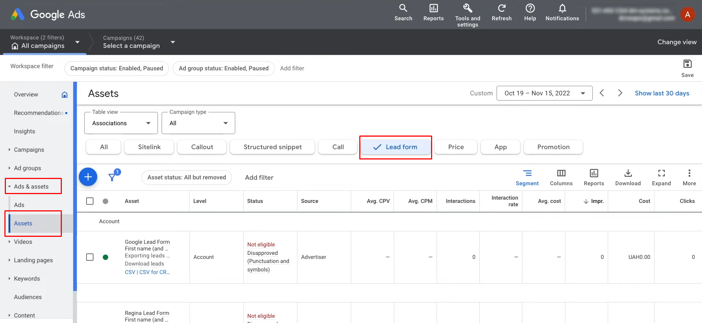Check the select-all checkbox in the table header
This screenshot has height=323, width=702.
(90, 201)
